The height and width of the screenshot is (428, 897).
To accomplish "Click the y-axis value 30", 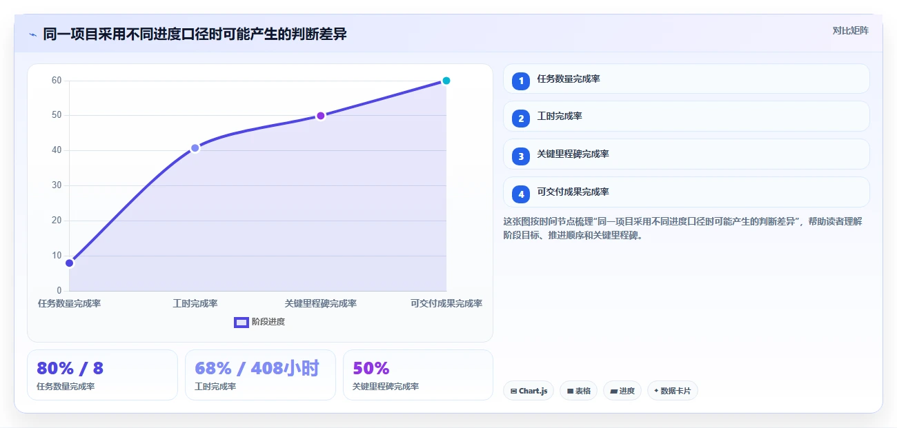I will 57,185.
